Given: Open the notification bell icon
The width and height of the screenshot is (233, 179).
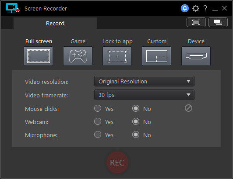Looking at the screenshot, I should point(185,8).
